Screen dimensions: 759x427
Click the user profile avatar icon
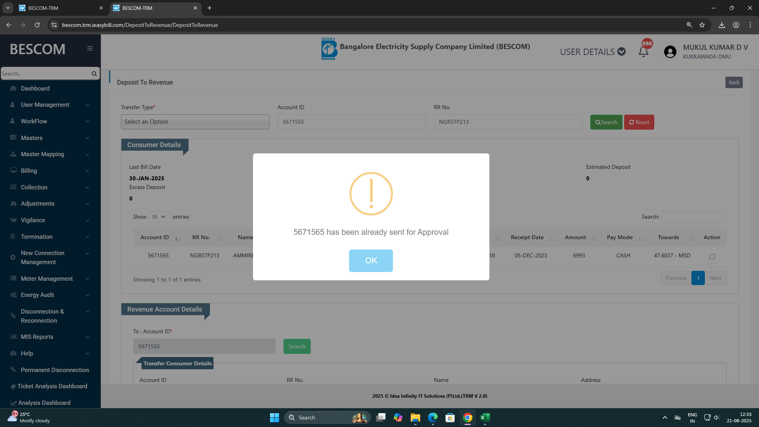point(670,52)
